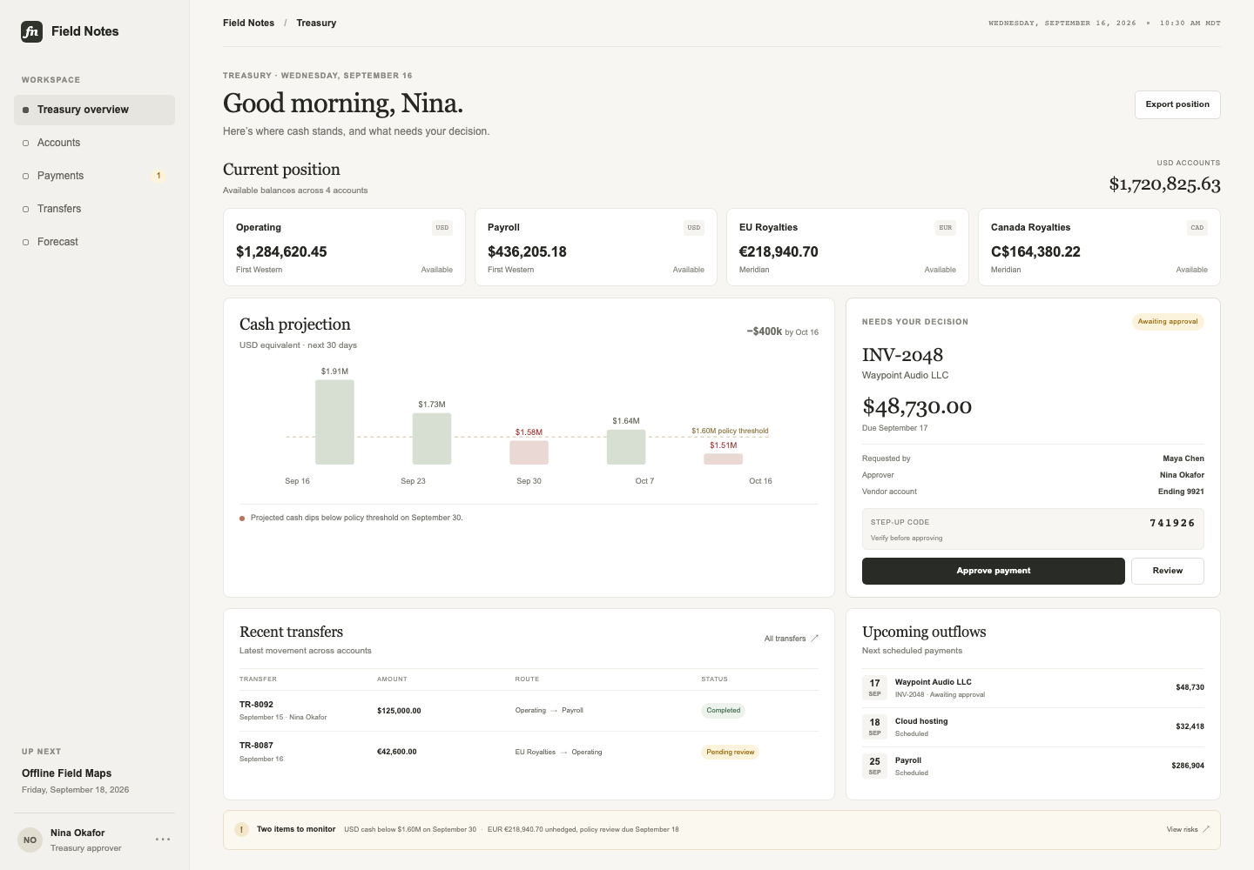Open the EU Royalties account card
The height and width of the screenshot is (870, 1254).
(847, 247)
